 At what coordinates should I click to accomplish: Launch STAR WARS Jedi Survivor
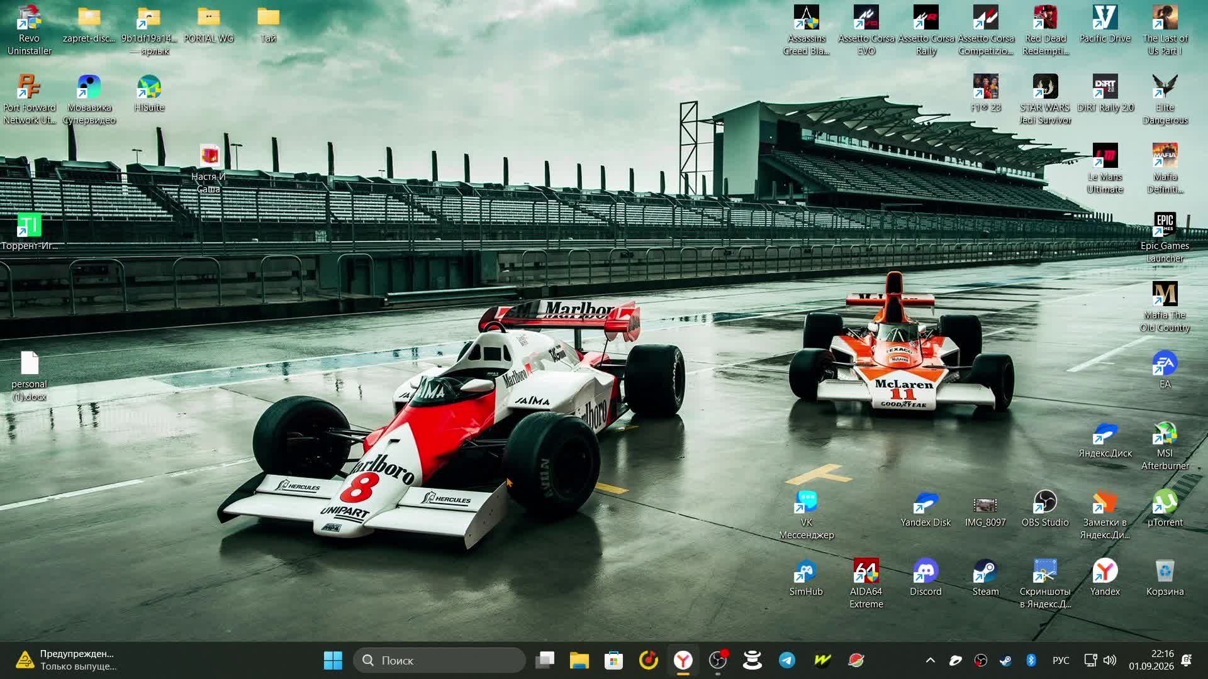[x=1045, y=99]
